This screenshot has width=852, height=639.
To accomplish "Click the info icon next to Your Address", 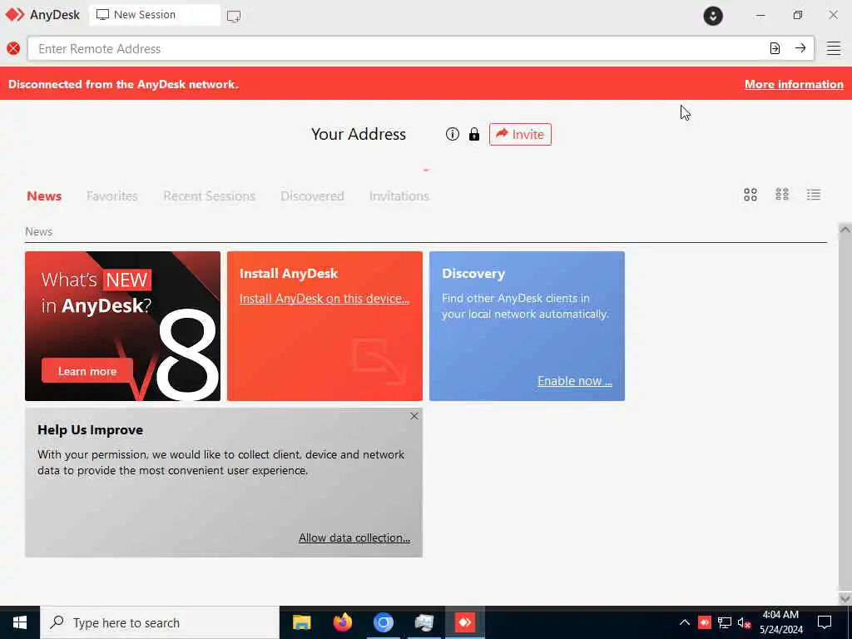I will (x=452, y=134).
